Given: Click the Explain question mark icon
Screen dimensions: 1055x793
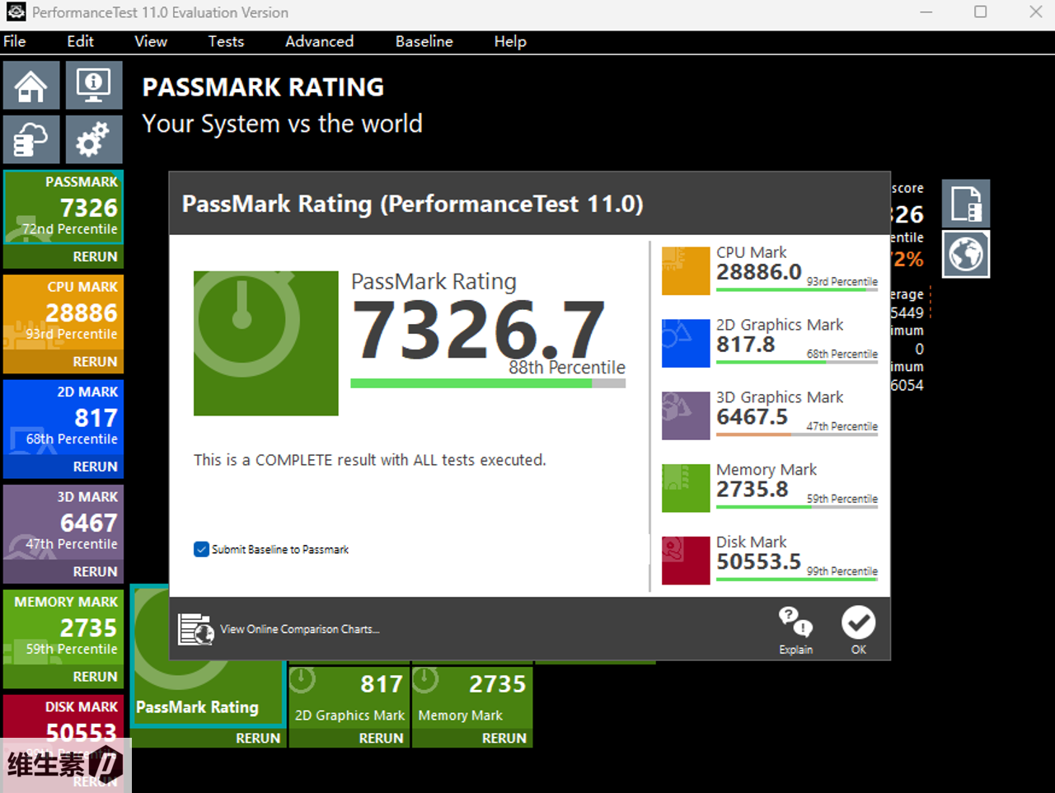Looking at the screenshot, I should point(795,623).
